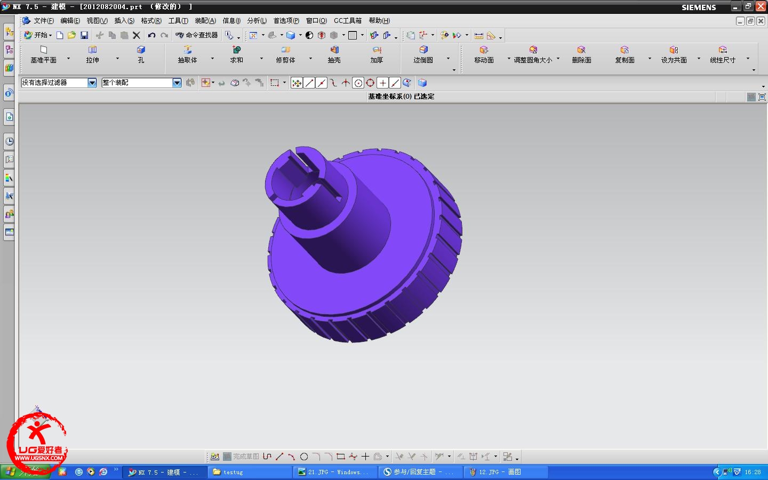Click the 加厚 thicken tool

pyautogui.click(x=377, y=55)
